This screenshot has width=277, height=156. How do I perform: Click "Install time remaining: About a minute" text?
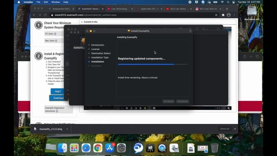[x=138, y=78]
